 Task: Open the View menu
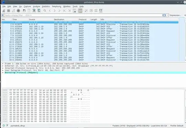[15, 7]
